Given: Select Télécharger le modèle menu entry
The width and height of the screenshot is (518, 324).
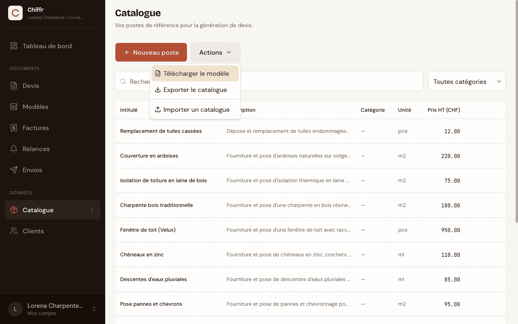Looking at the screenshot, I should 195,73.
